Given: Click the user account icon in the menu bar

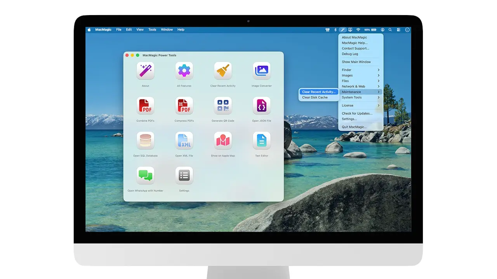Looking at the screenshot, I should pyautogui.click(x=382, y=29).
